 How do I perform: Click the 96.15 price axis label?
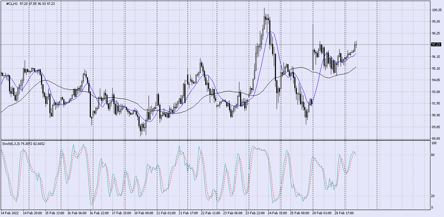pos(436,56)
